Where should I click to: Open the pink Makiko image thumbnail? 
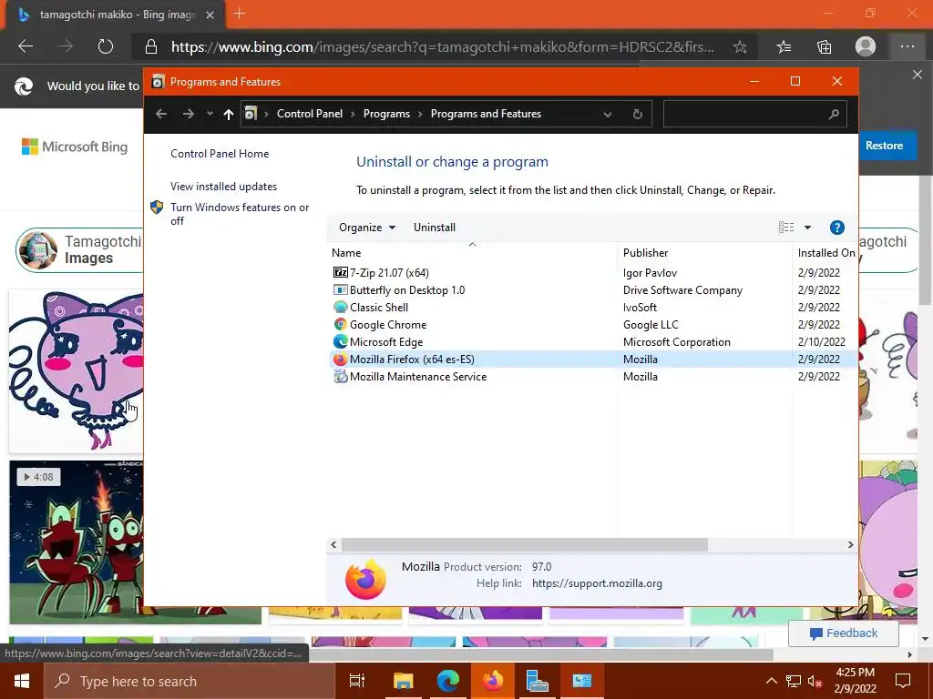77,371
